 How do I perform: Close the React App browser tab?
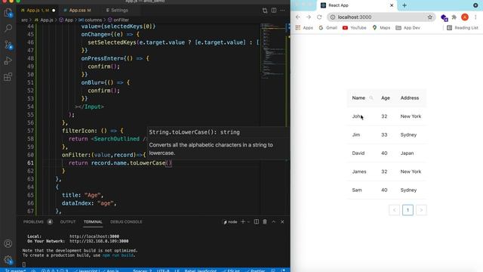(392, 5)
